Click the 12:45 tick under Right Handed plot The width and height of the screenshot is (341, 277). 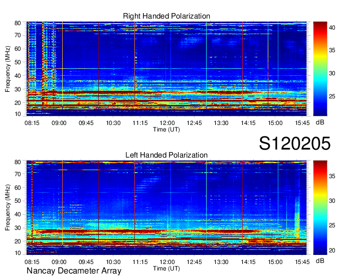[x=194, y=123]
